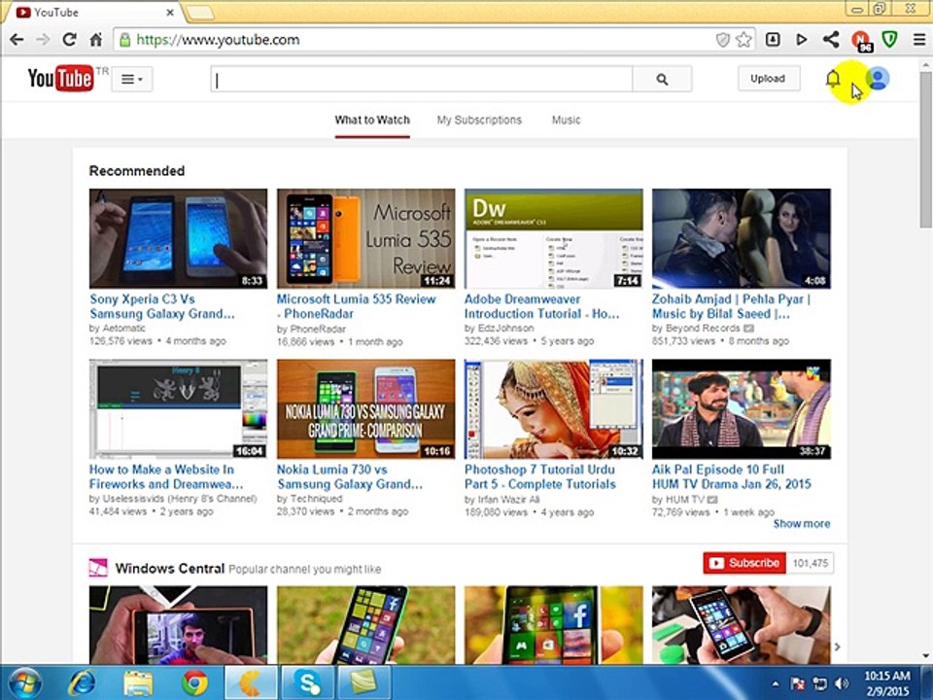This screenshot has width=933, height=700.
Task: Open the Aetomatic channel link
Action: coord(123,328)
